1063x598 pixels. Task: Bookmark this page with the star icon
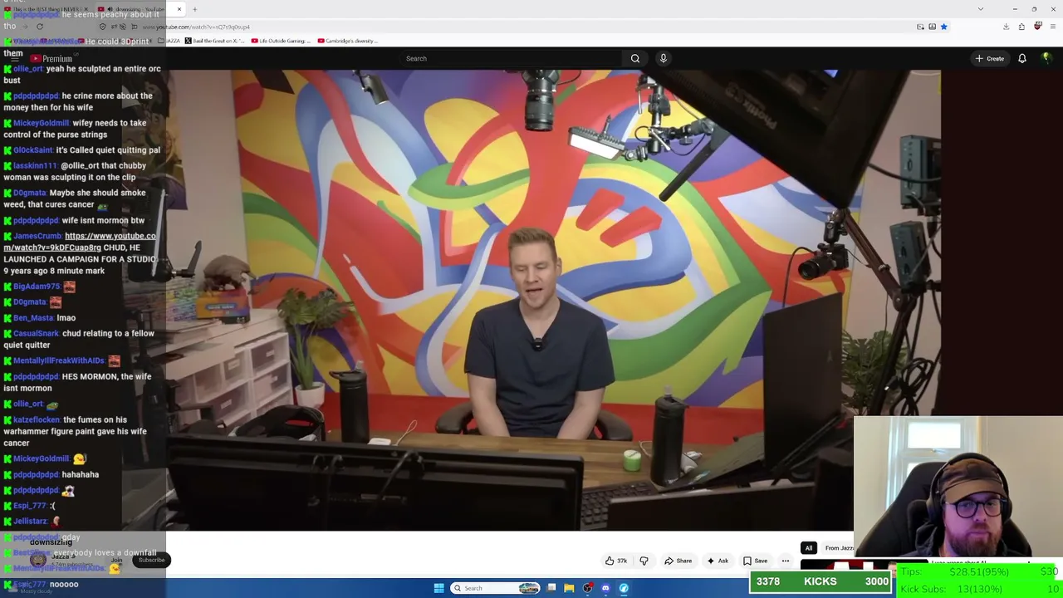pyautogui.click(x=943, y=27)
